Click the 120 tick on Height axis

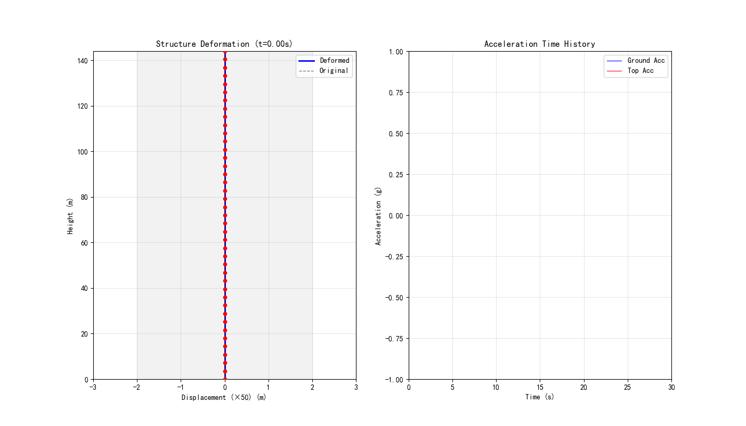click(x=83, y=106)
